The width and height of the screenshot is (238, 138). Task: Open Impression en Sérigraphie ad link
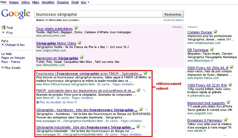click(x=57, y=58)
